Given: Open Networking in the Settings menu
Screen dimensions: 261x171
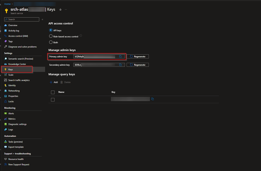Looking at the screenshot, I should (x=14, y=91).
